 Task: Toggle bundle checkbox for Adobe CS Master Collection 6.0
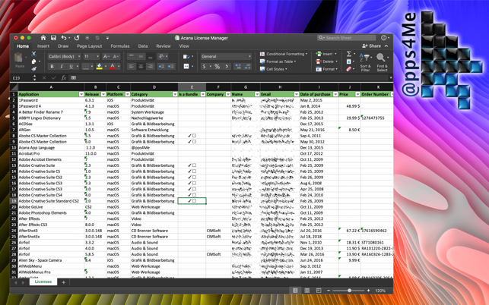pos(194,142)
